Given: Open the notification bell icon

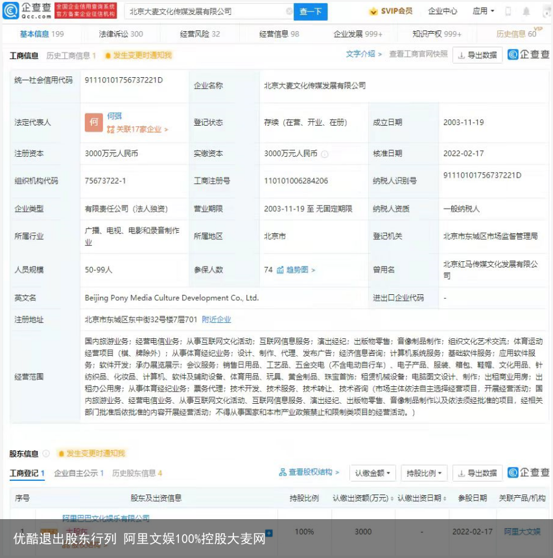Looking at the screenshot, I should point(526,12).
